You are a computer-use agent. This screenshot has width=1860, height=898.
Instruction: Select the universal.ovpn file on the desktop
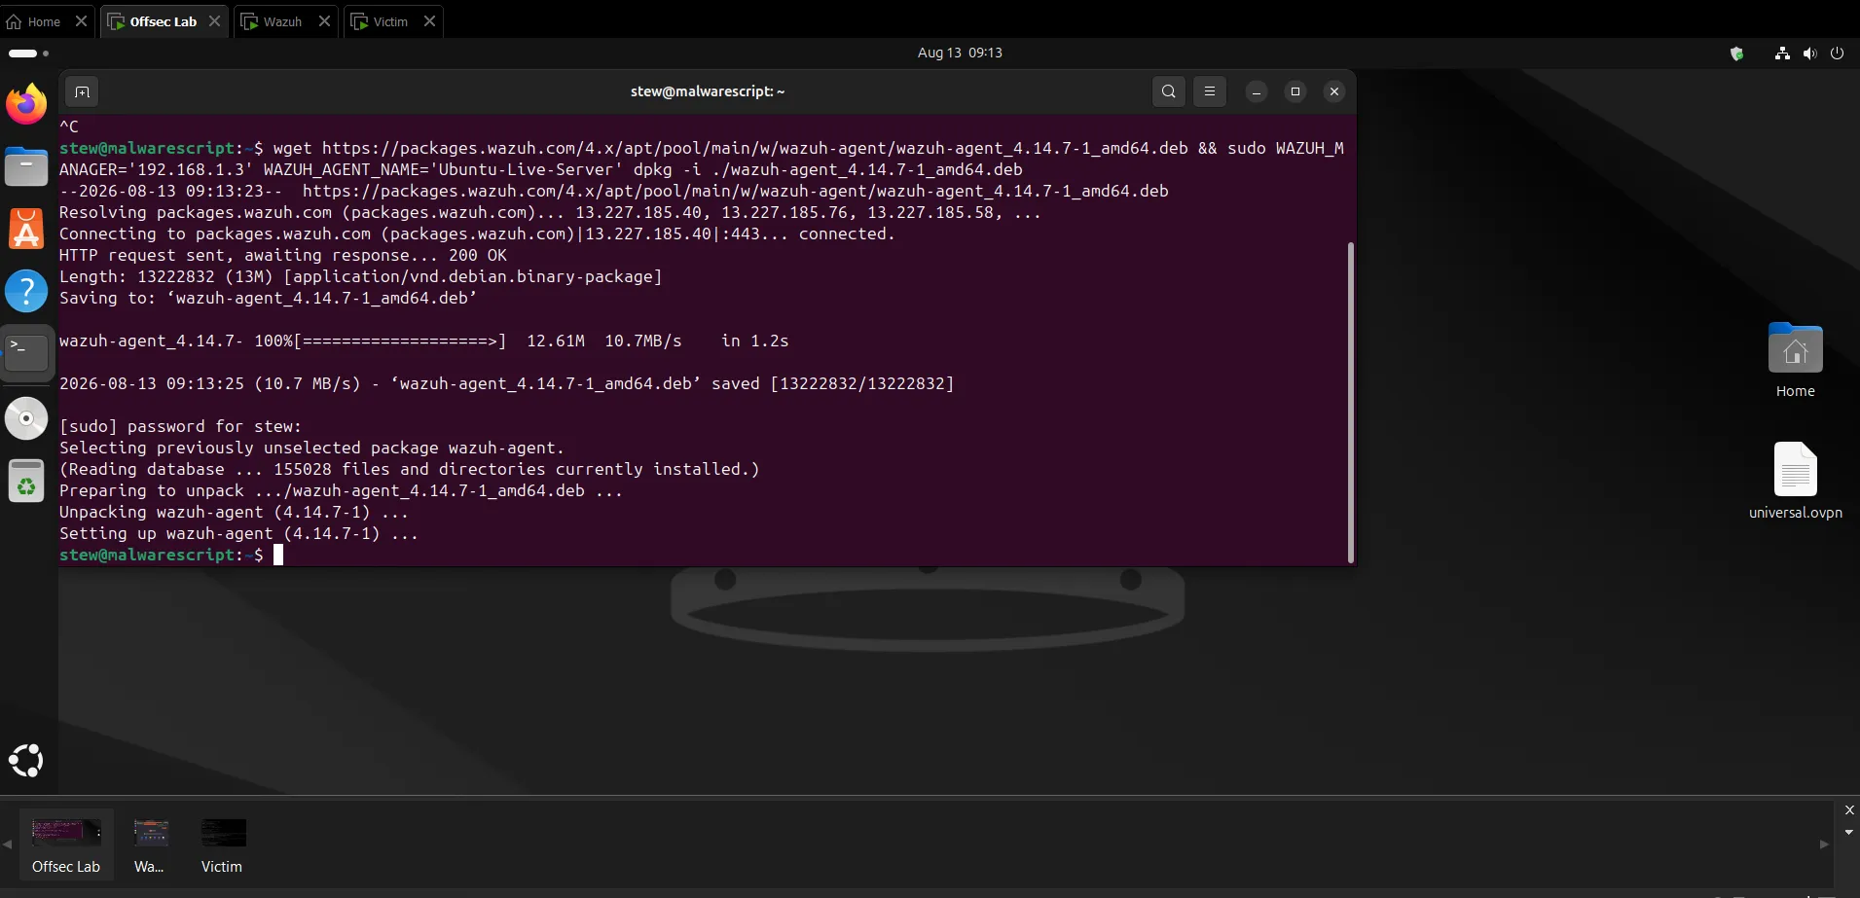coord(1795,481)
